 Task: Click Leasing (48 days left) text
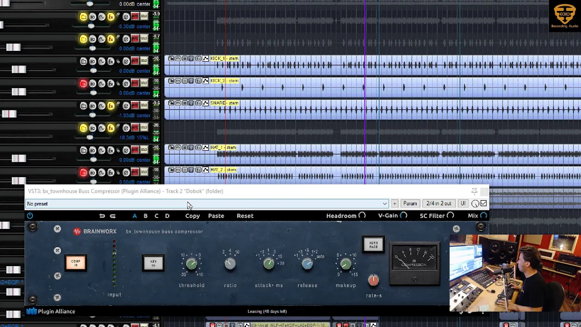pyautogui.click(x=267, y=312)
